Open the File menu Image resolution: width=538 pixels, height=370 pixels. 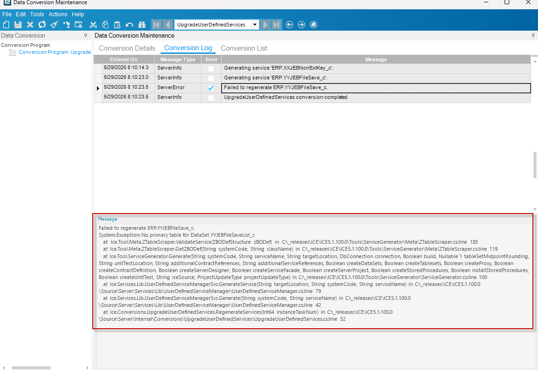(7, 14)
